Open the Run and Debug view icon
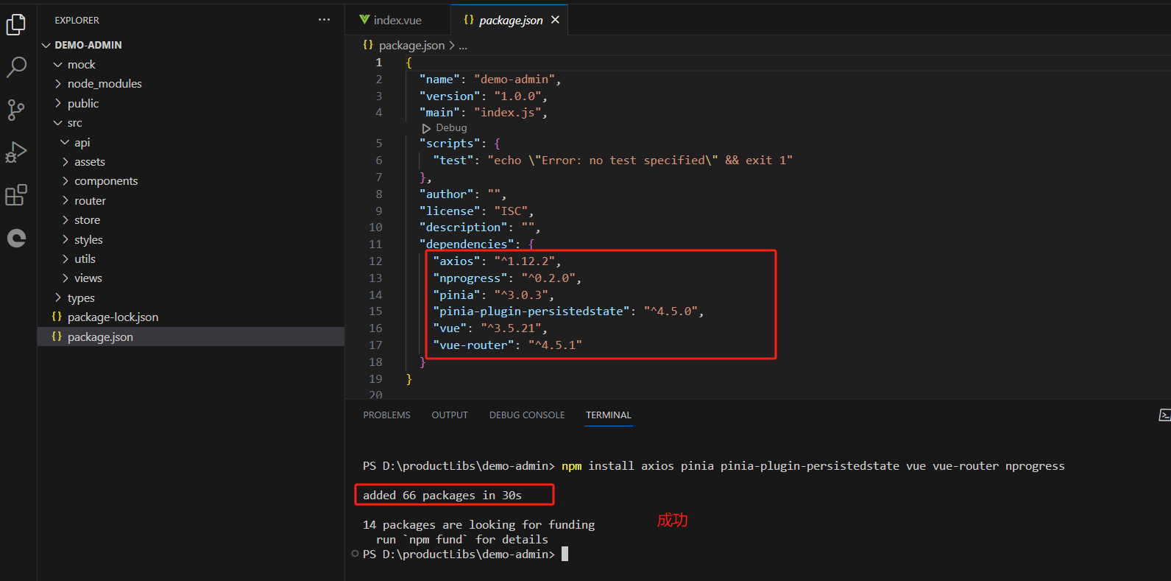 point(16,152)
